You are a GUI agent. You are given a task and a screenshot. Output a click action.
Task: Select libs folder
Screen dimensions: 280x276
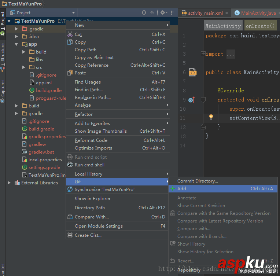(40, 59)
